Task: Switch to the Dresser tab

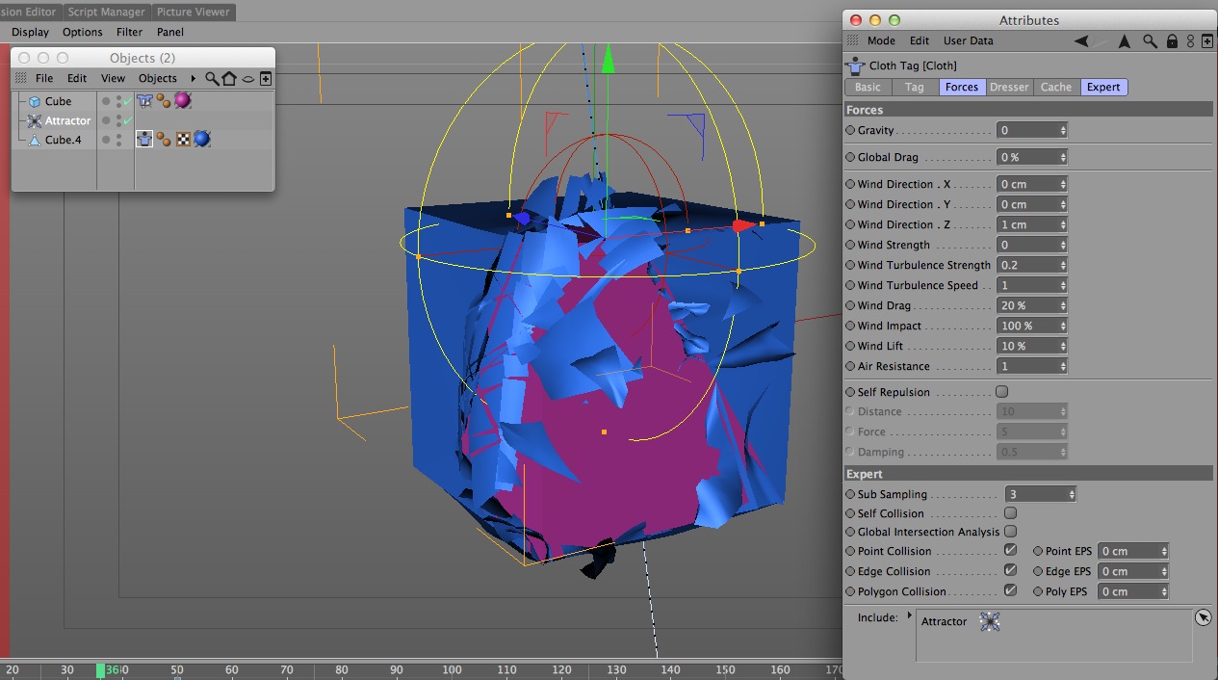Action: [1009, 87]
